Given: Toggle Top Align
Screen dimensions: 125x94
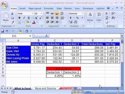Looking at the screenshot, I should [47, 14].
